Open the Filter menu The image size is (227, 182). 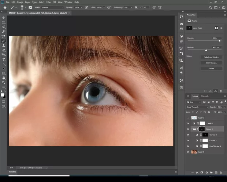[49, 2]
